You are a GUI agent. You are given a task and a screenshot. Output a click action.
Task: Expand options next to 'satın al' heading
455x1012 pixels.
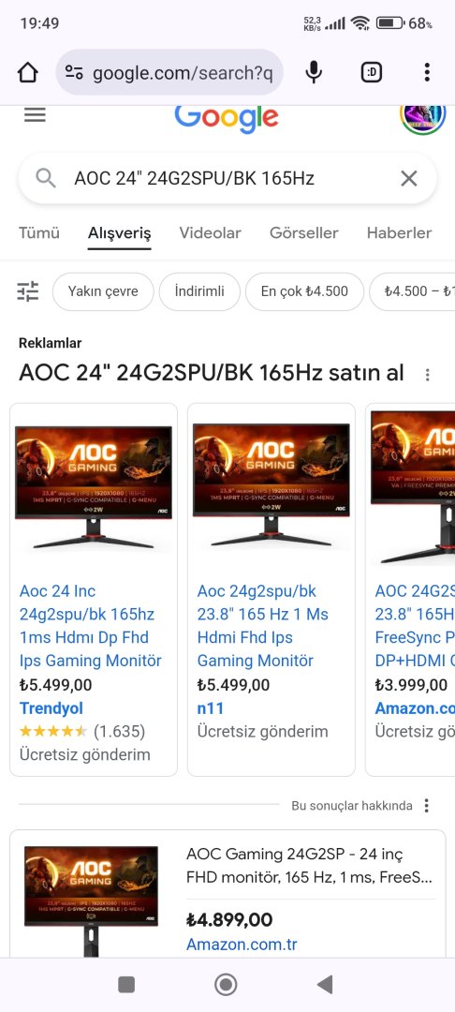[x=427, y=374]
